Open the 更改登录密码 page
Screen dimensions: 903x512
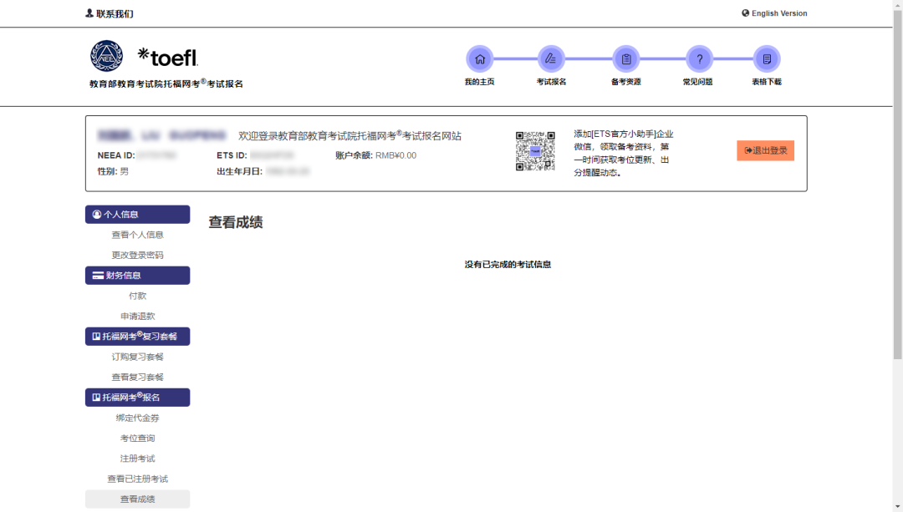[x=137, y=255]
